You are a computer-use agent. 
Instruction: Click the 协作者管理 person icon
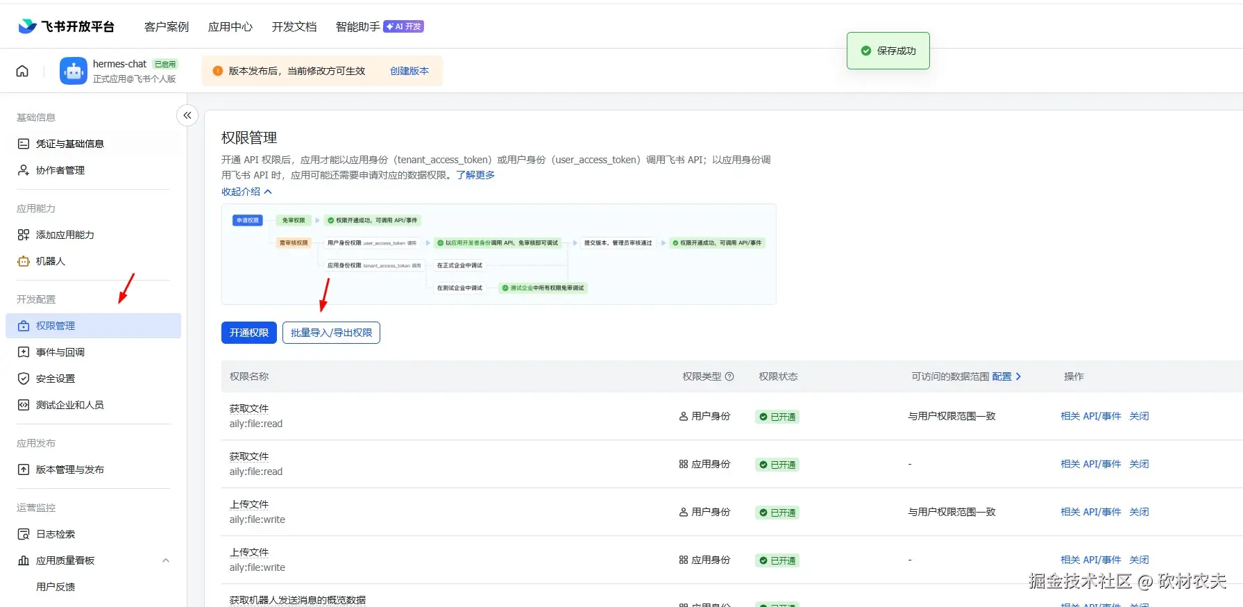pos(24,170)
